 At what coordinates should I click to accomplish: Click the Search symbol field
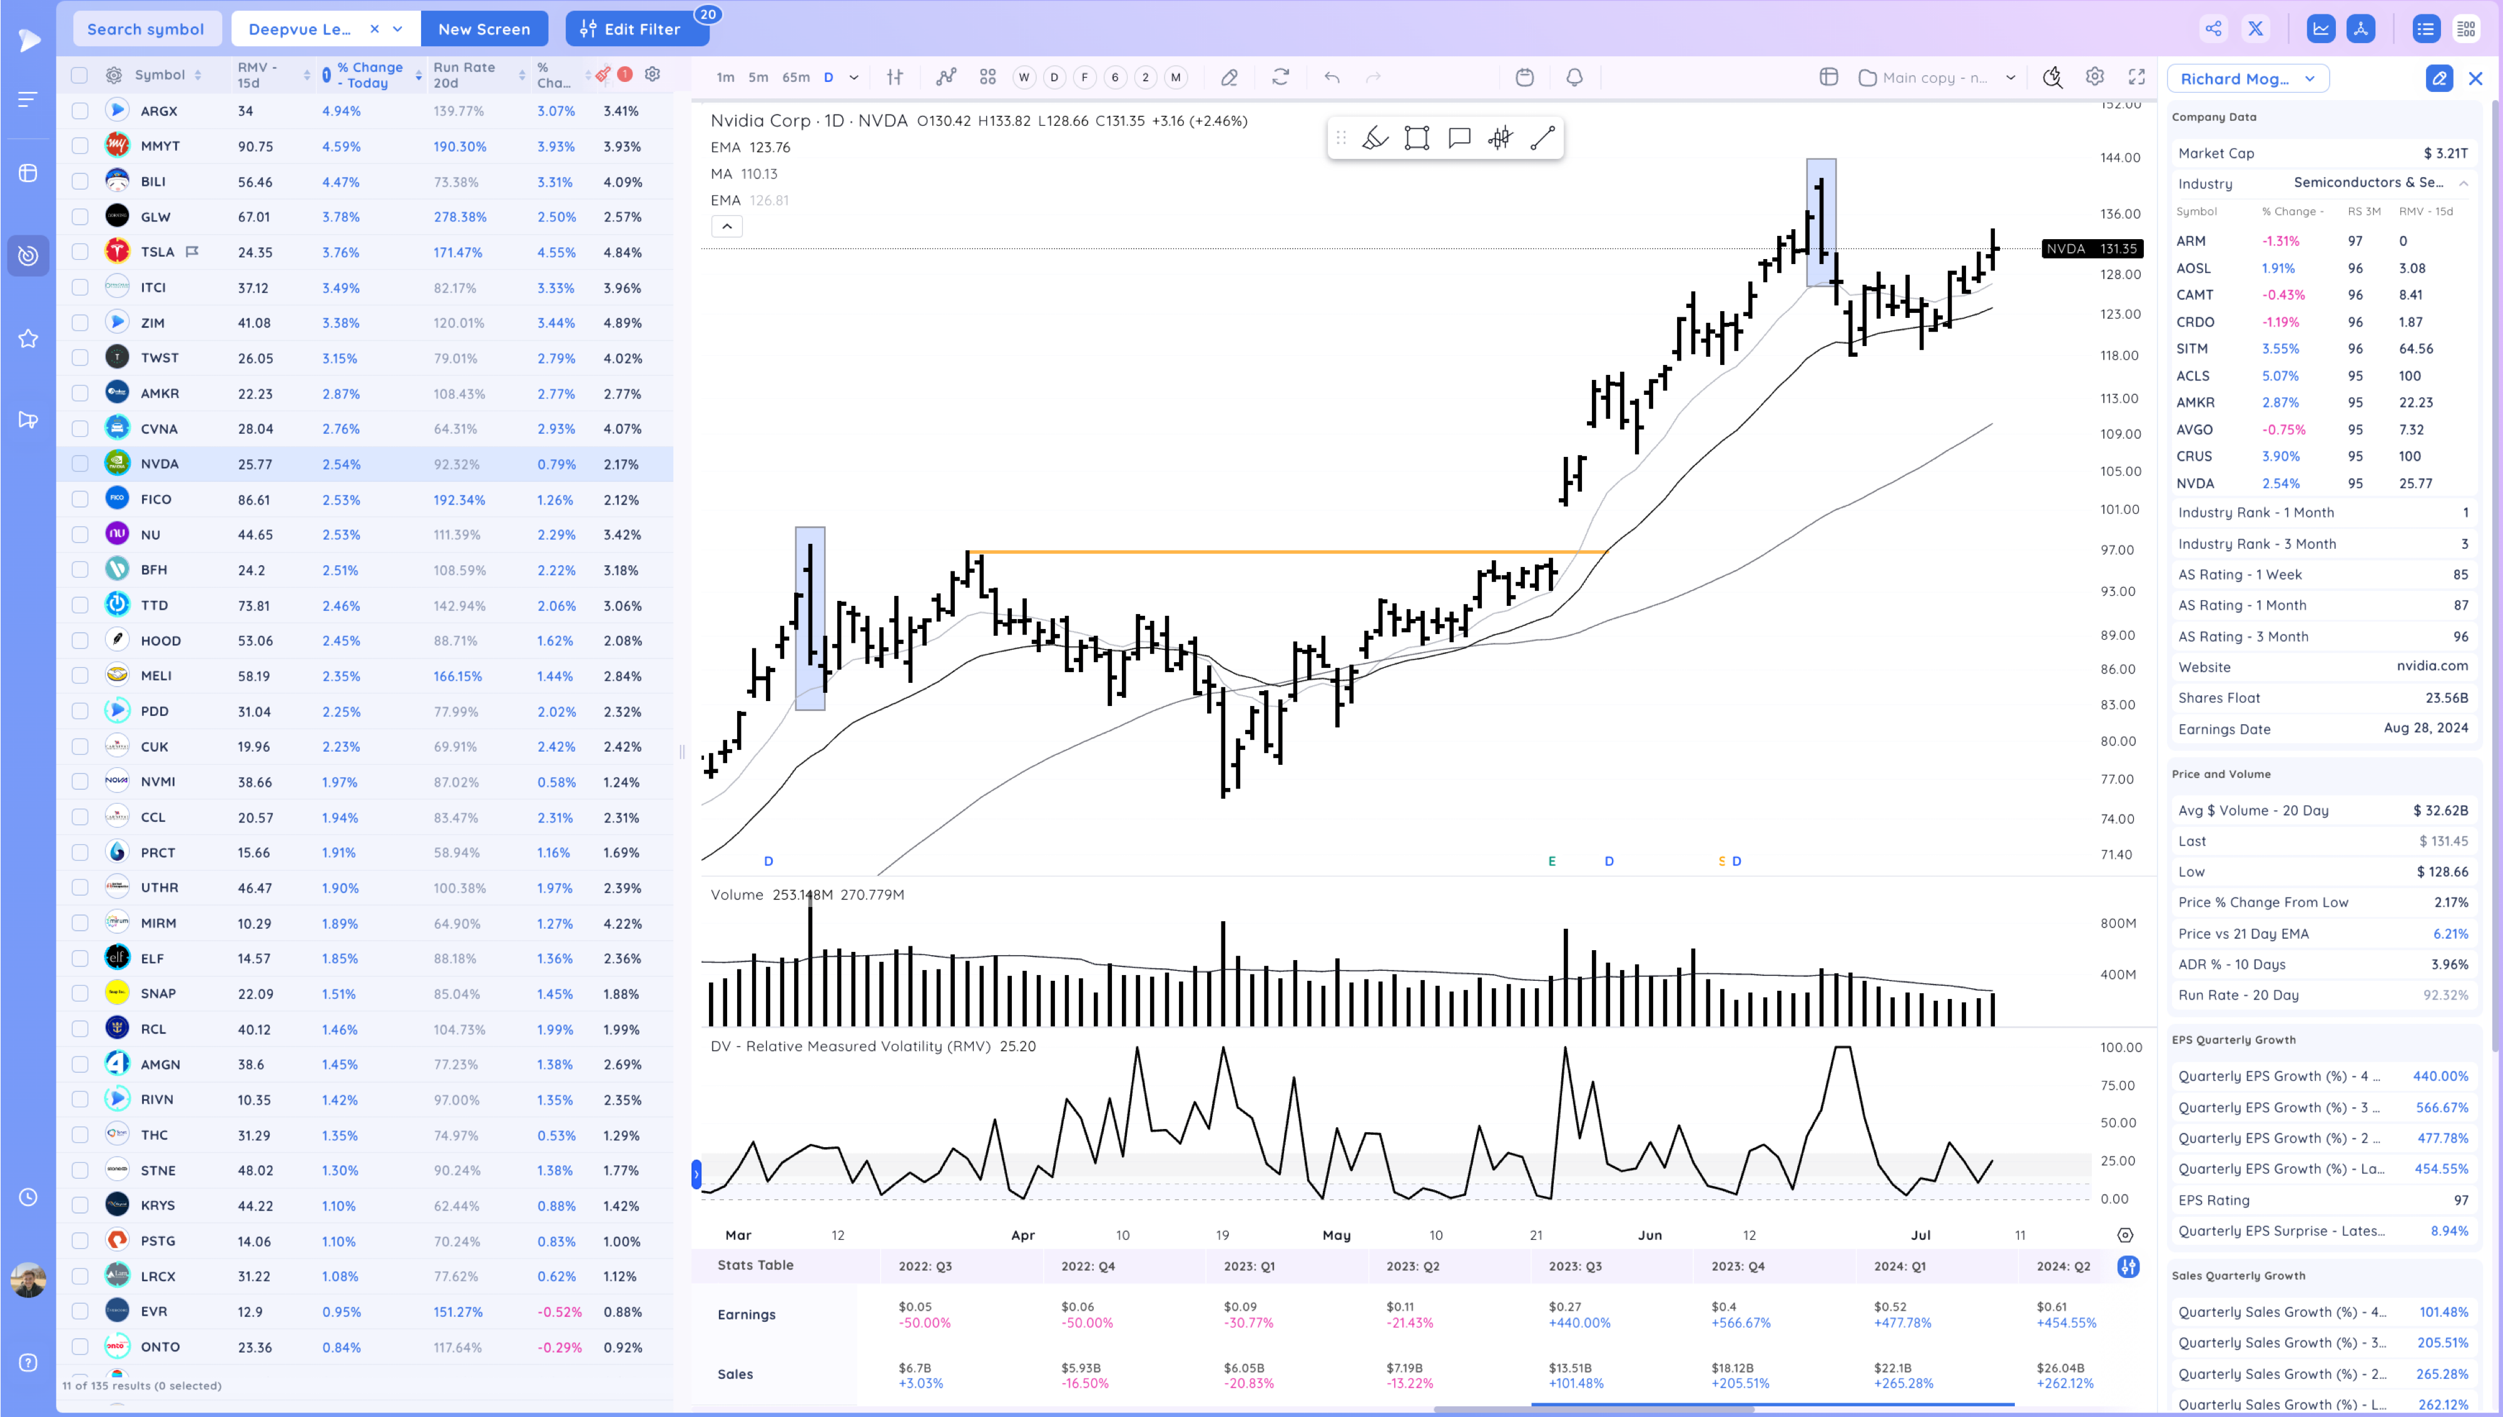click(146, 29)
